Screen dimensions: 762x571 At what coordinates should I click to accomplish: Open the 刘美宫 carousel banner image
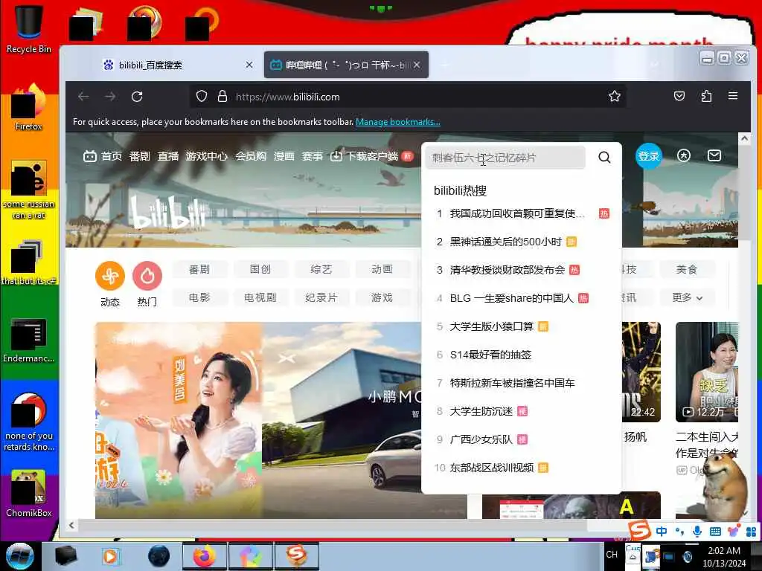tap(179, 420)
